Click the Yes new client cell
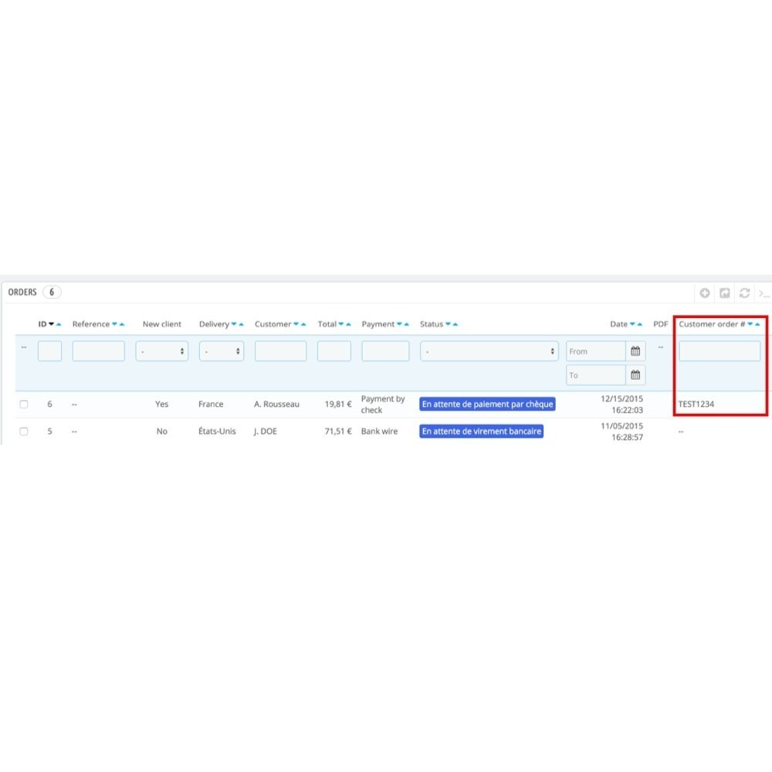The image size is (772, 772). 161,405
